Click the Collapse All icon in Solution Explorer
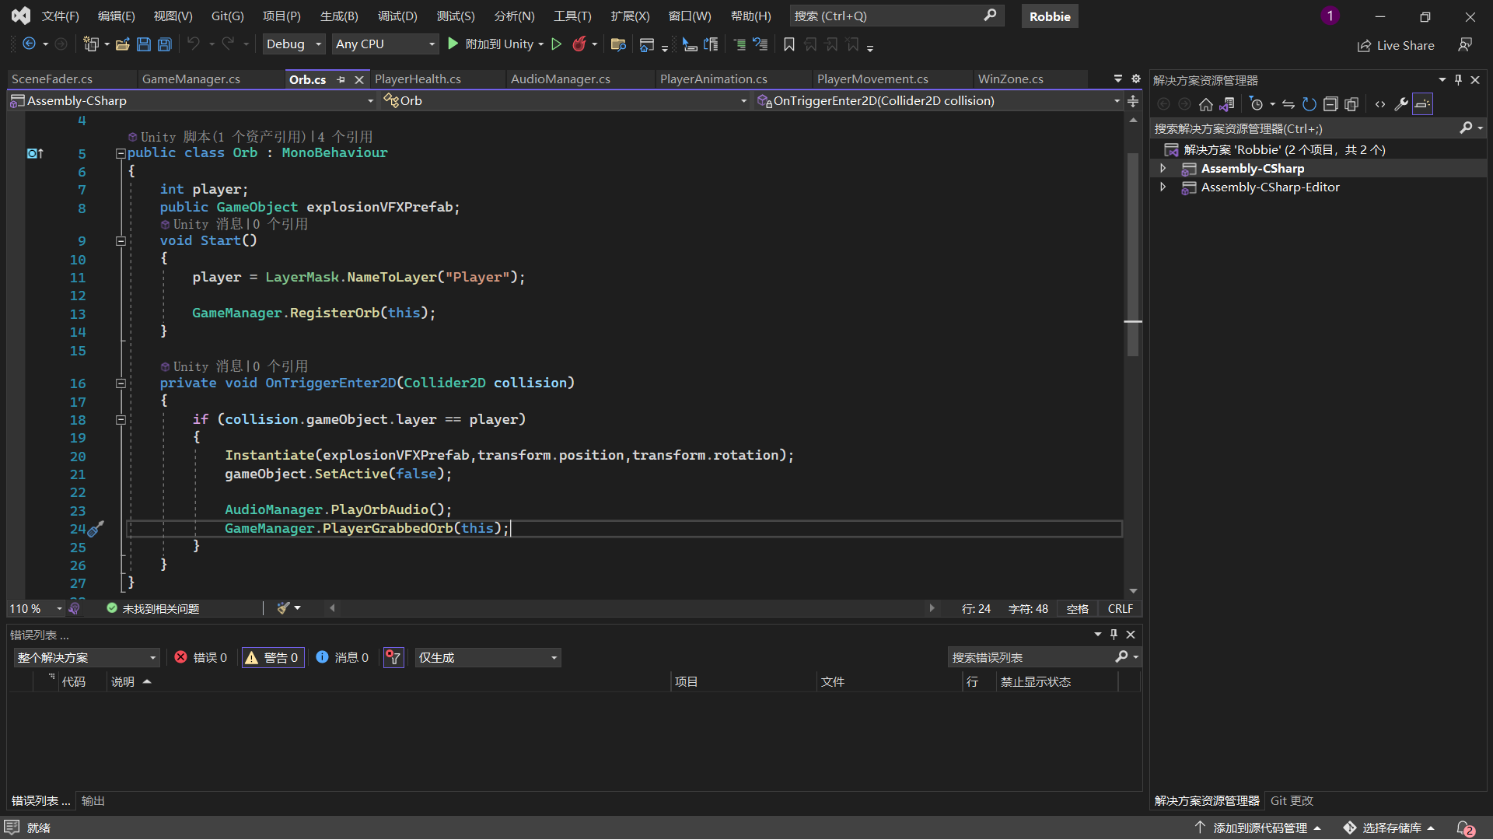This screenshot has width=1493, height=840. [x=1330, y=104]
